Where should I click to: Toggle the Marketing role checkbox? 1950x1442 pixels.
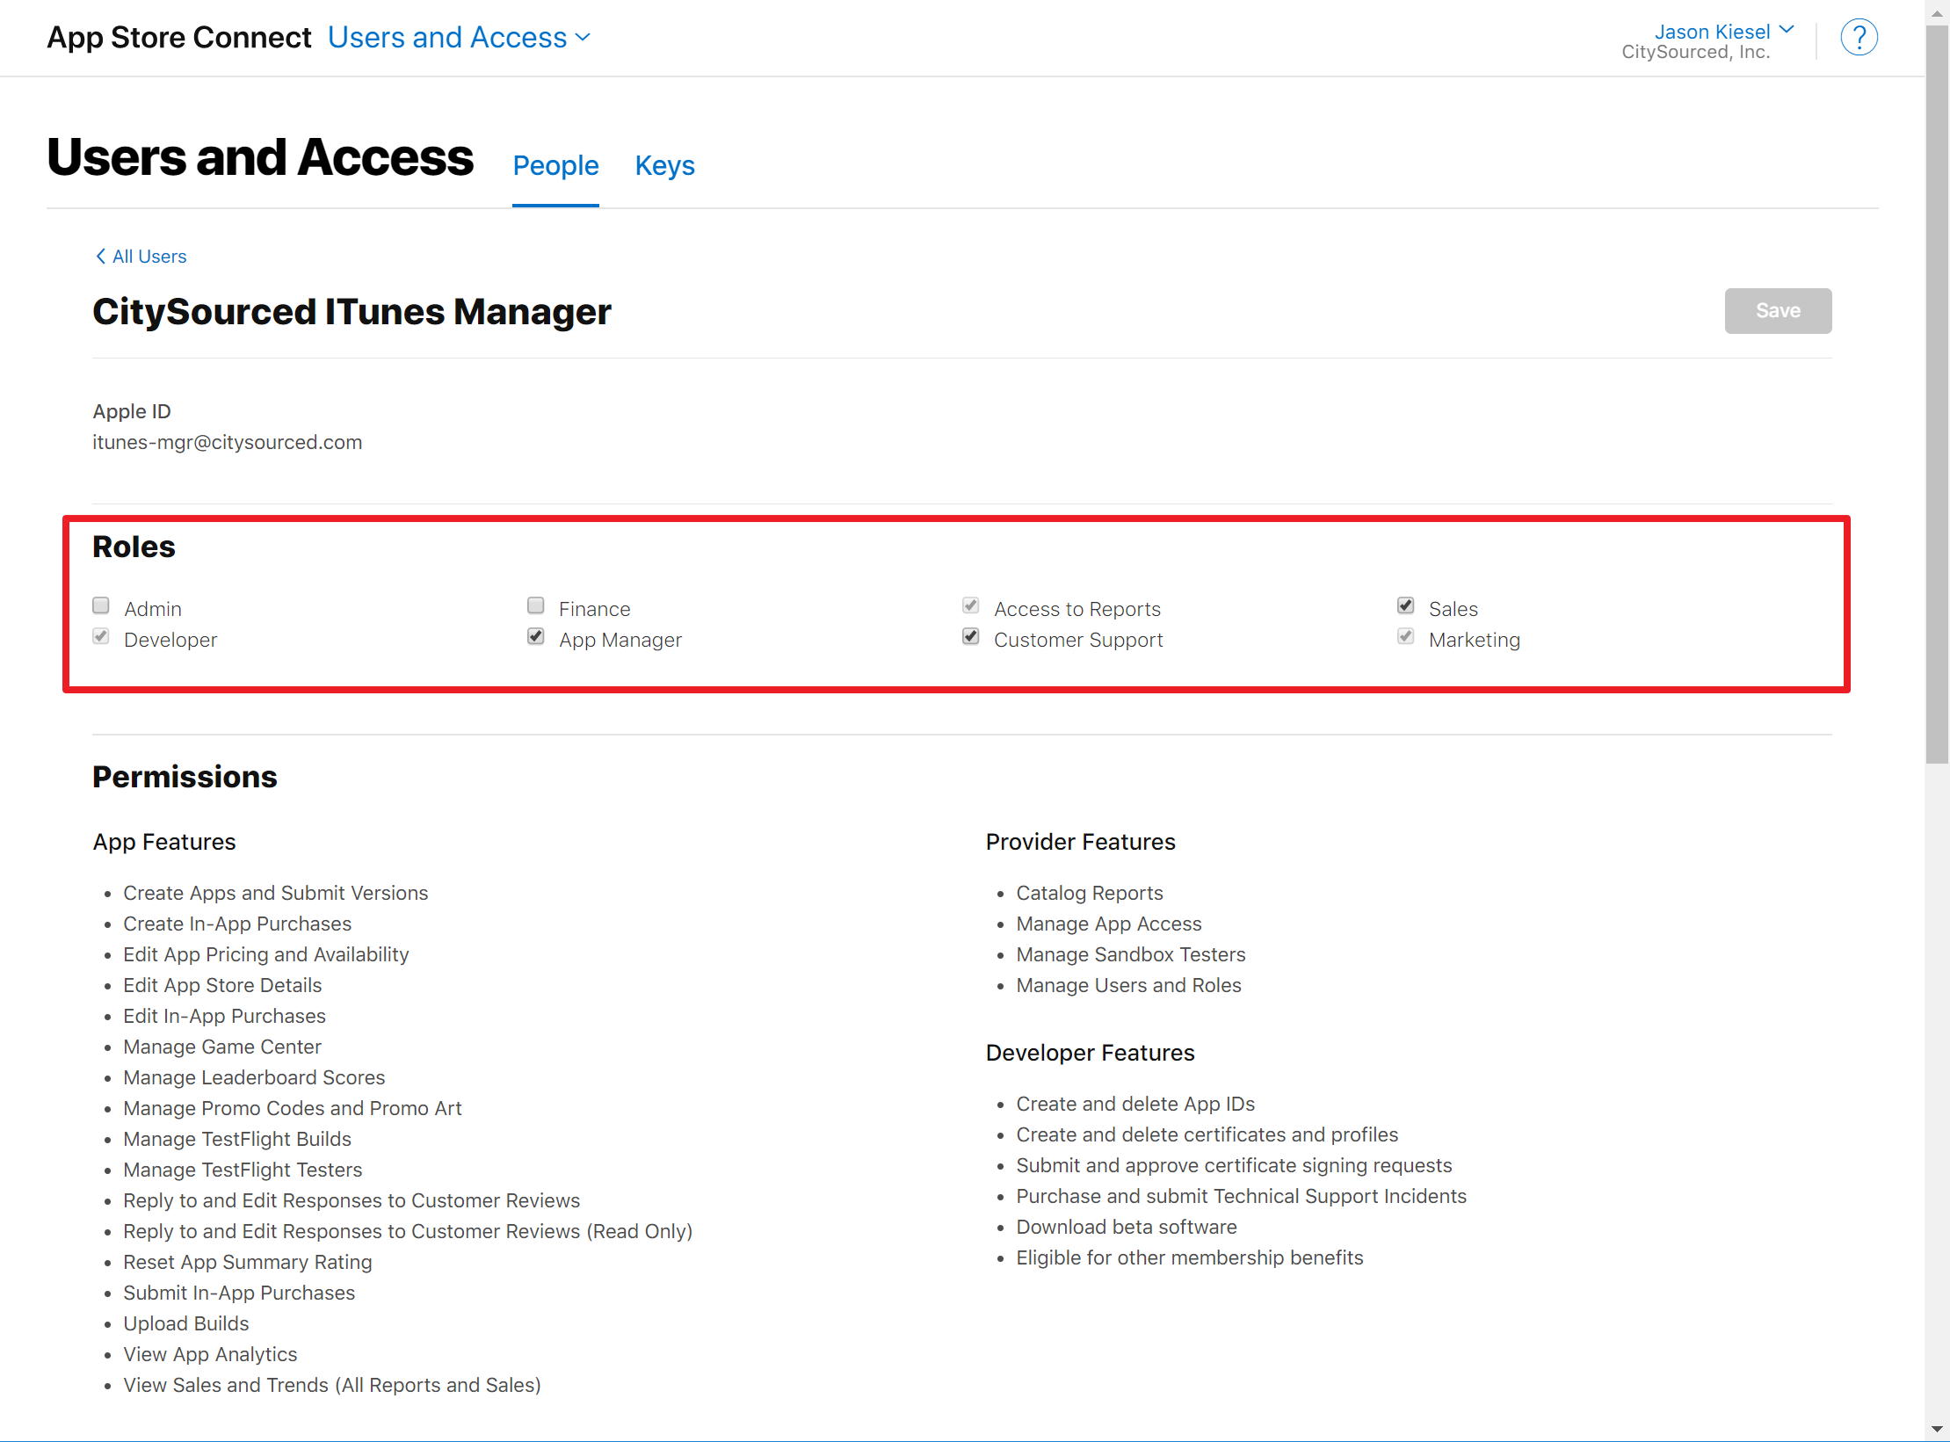coord(1406,636)
